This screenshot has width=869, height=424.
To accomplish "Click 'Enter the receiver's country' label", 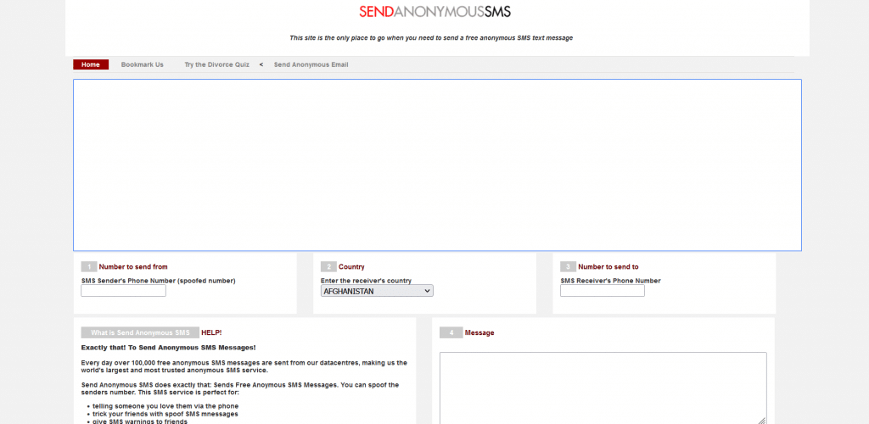I will [x=367, y=281].
